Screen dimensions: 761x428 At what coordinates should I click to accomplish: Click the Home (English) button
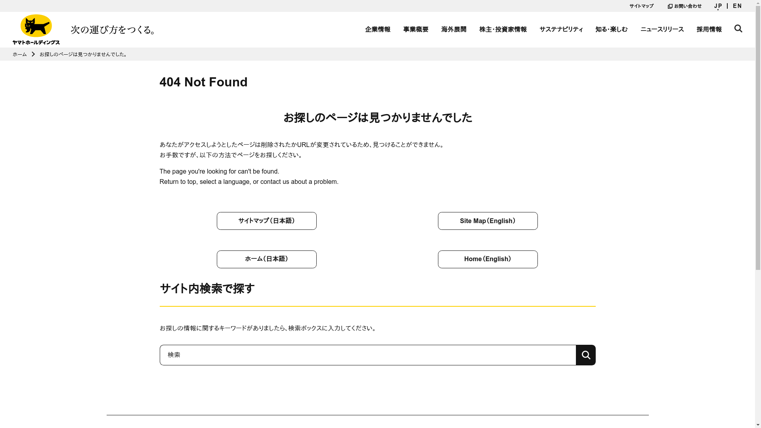[488, 259]
